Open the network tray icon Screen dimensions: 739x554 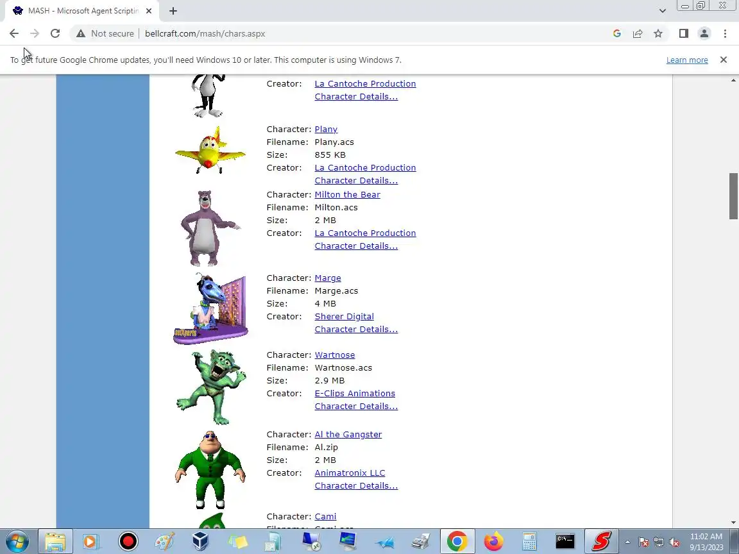pyautogui.click(x=659, y=542)
